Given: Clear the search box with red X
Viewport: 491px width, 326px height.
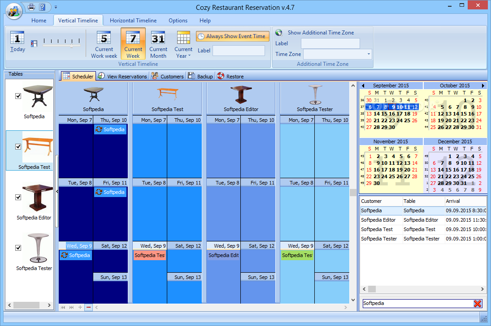Looking at the screenshot, I should pos(477,303).
